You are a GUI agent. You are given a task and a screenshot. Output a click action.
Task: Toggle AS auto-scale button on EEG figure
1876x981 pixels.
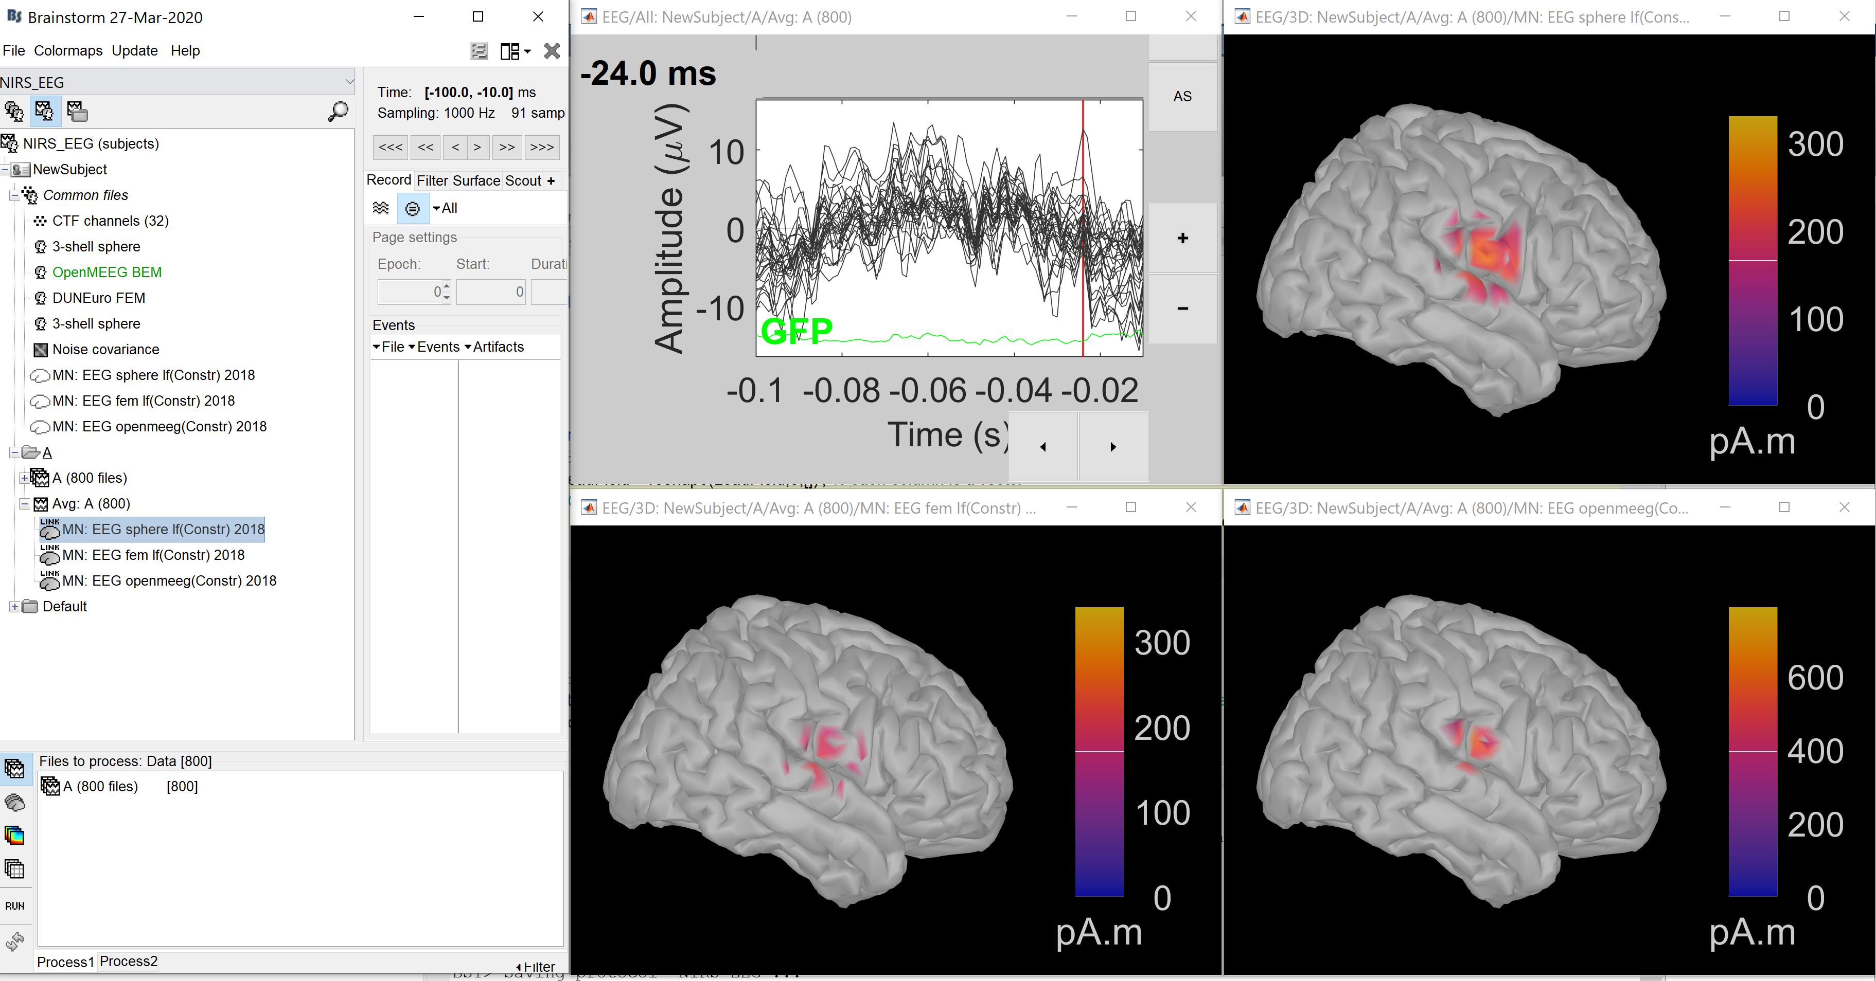(x=1182, y=96)
